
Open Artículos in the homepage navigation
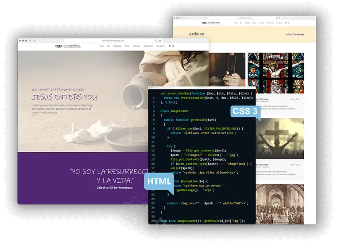[136, 46]
